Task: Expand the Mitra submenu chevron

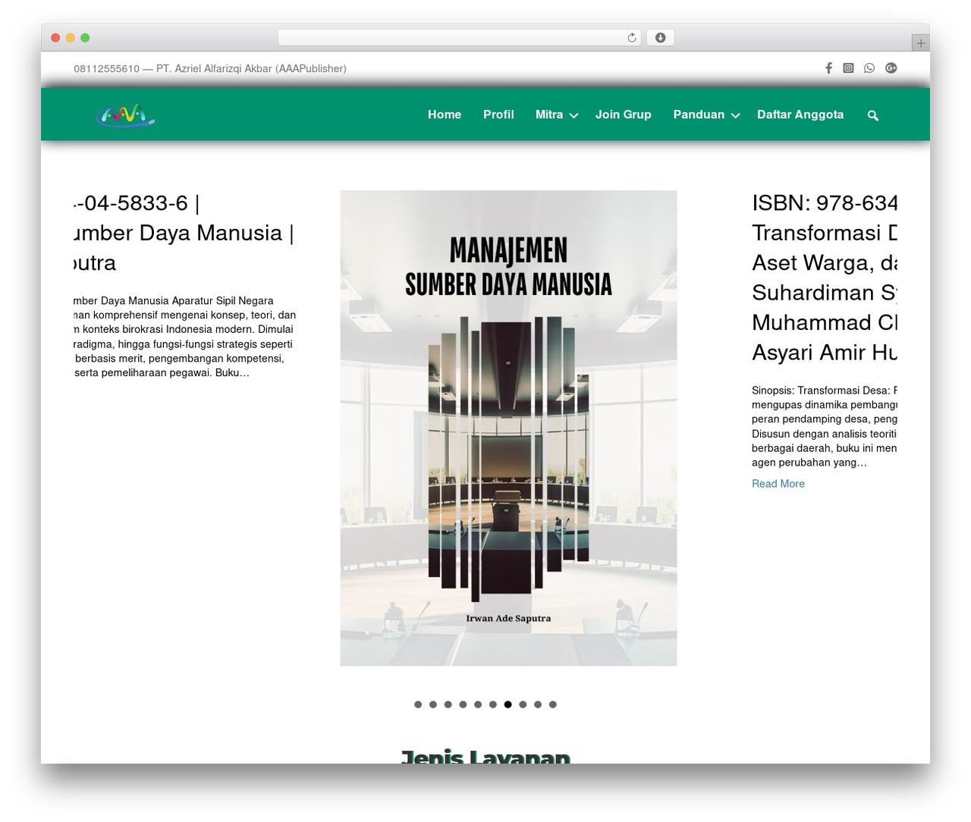Action: 574,115
